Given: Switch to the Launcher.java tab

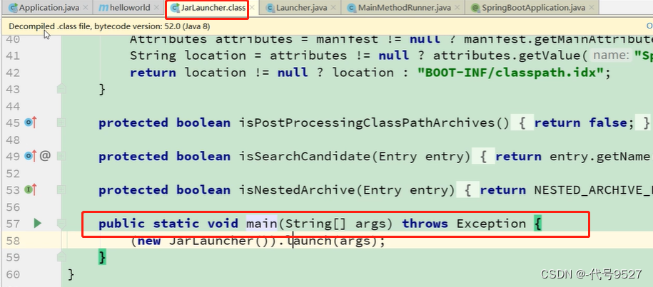Looking at the screenshot, I should (303, 7).
